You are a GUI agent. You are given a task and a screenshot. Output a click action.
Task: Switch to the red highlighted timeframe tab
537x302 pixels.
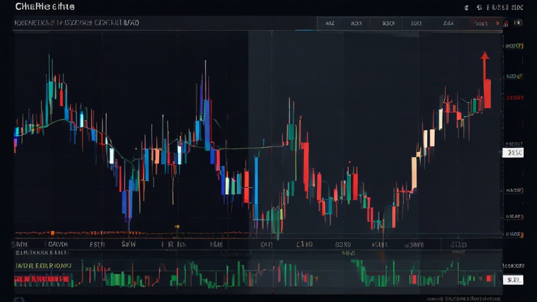(480, 23)
